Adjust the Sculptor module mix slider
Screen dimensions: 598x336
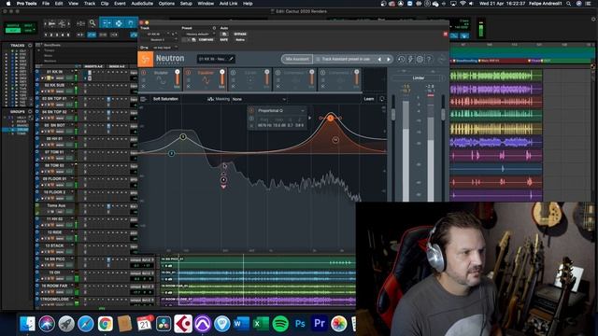click(177, 77)
